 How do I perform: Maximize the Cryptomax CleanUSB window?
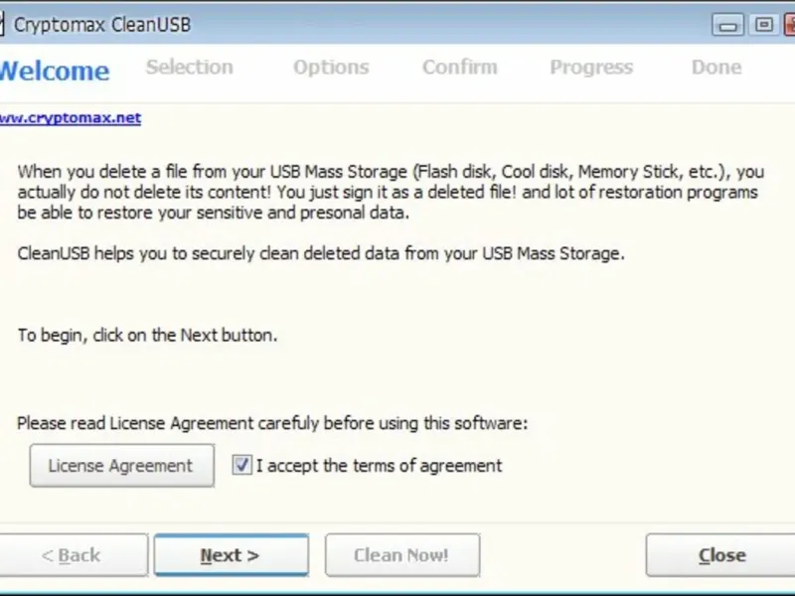tap(763, 25)
